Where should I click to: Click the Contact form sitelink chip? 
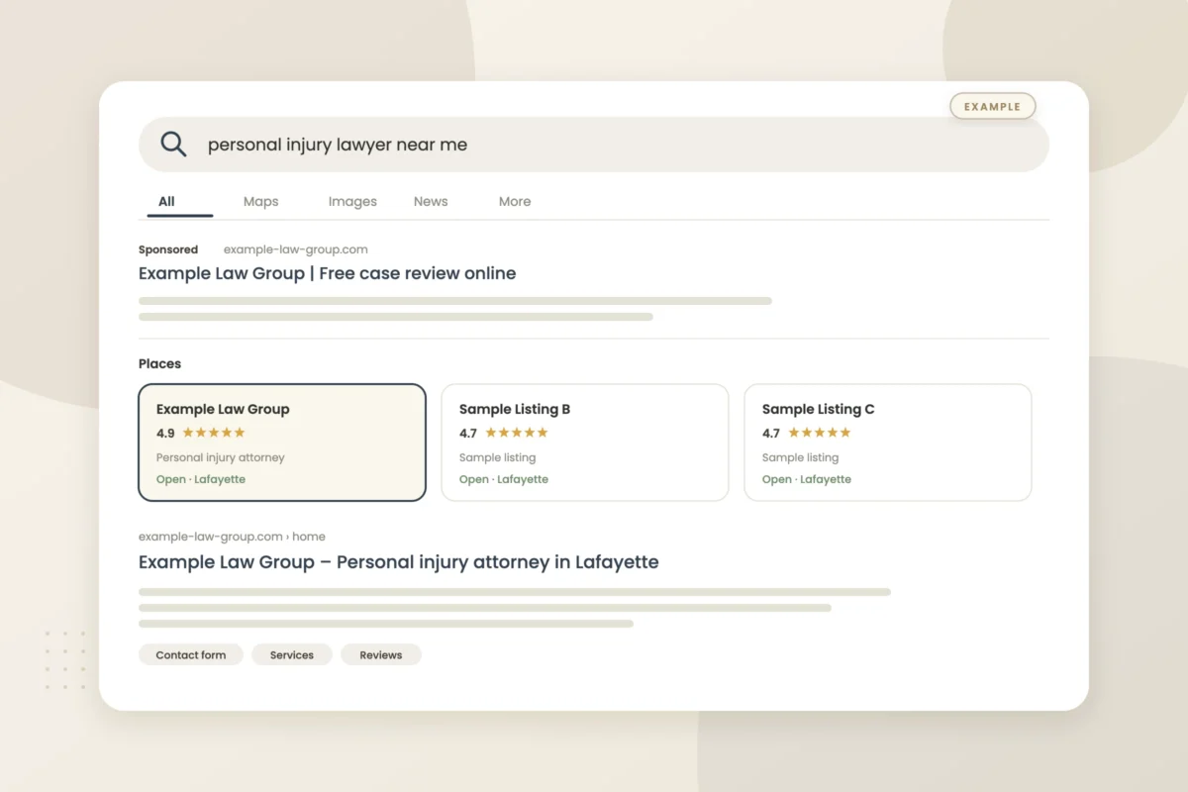coord(191,654)
